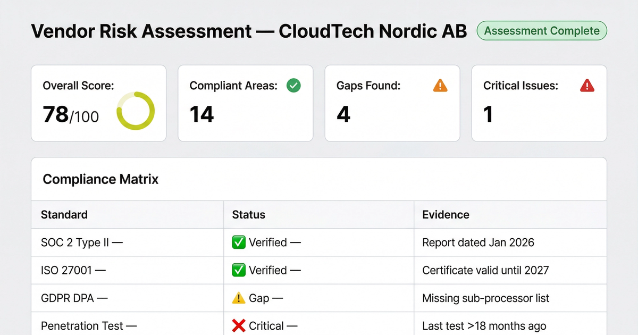
Task: Click the Assessment Complete status badge
Action: (542, 31)
